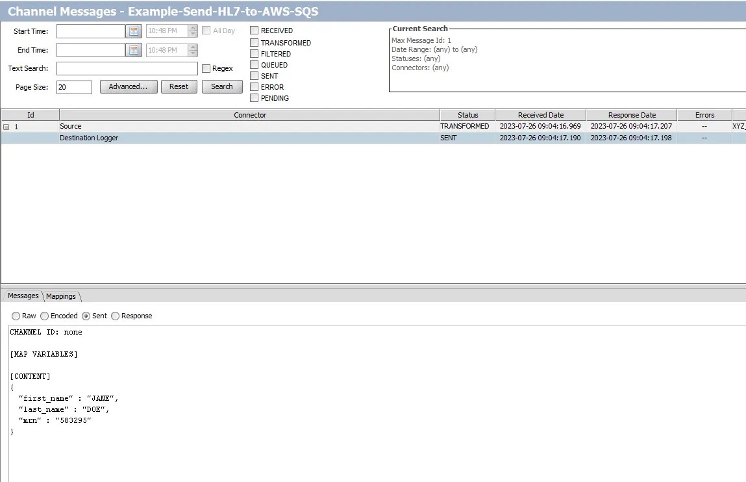
Task: Check the ERROR status filter
Action: (254, 86)
